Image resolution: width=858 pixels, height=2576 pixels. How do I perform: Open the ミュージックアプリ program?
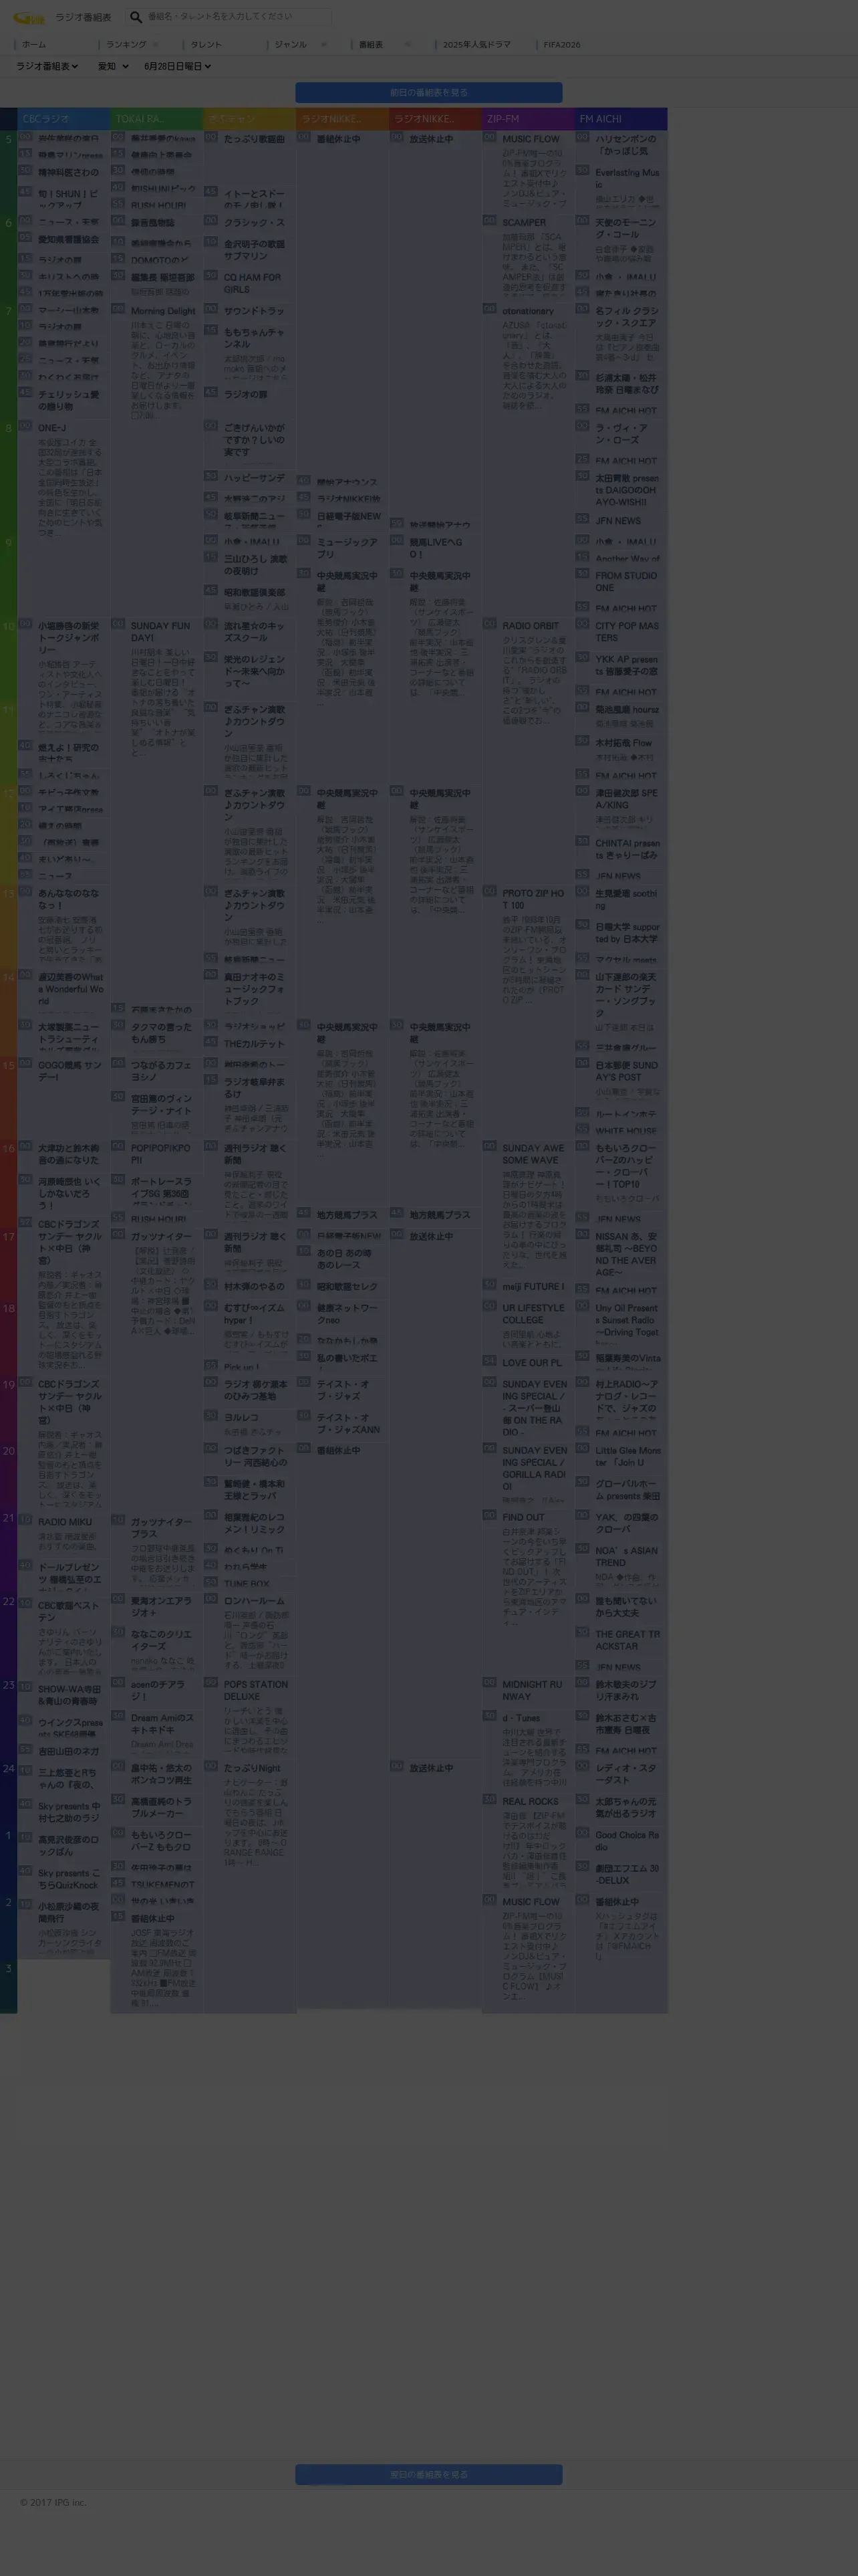pos(347,548)
